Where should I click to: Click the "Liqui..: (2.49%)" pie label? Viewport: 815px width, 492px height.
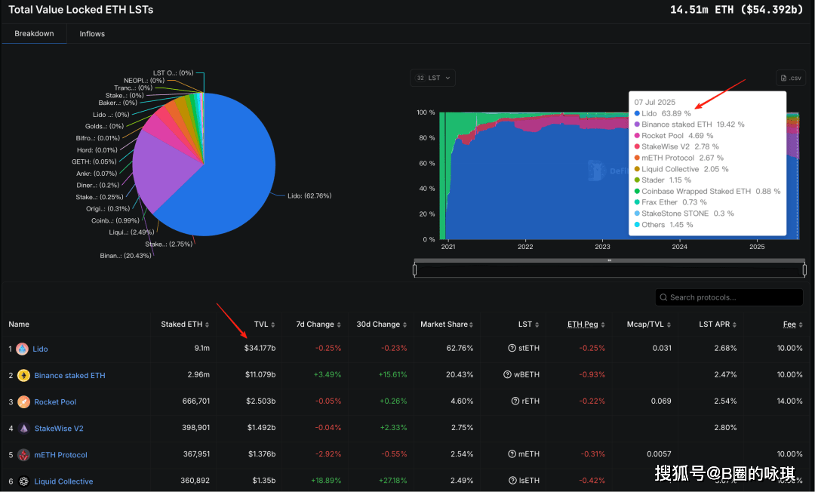(x=131, y=232)
